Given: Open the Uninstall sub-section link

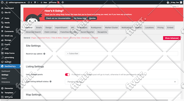Looking at the screenshot, I should pos(95,38).
